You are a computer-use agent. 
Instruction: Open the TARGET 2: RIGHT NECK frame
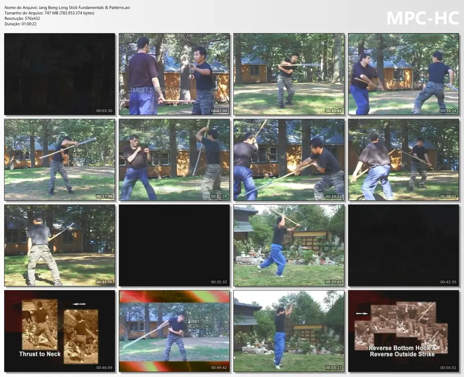(x=174, y=73)
